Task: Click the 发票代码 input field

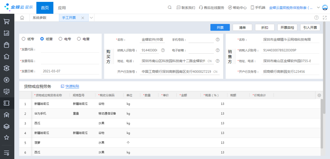Action: pyautogui.click(x=70, y=49)
